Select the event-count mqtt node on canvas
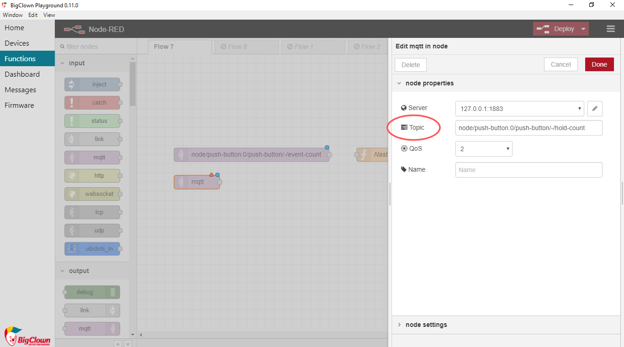Viewport: 624px width, 347px height. (252, 155)
